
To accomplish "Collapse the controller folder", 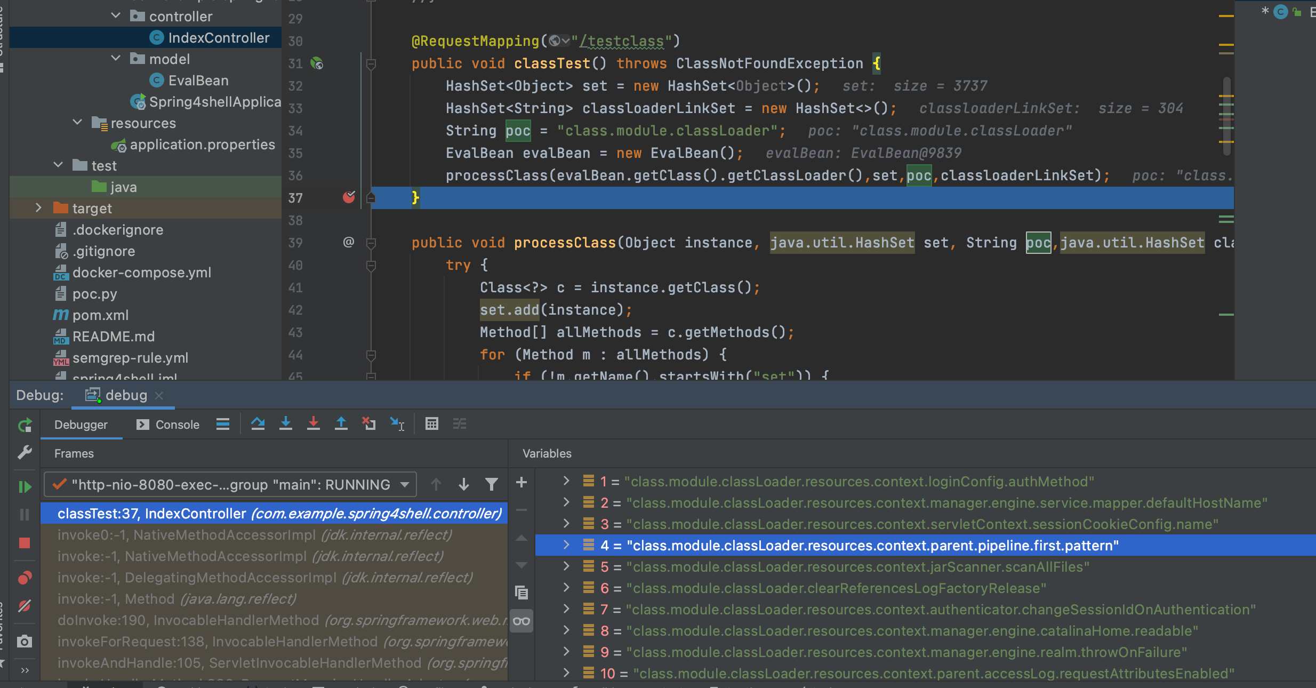I will point(116,16).
